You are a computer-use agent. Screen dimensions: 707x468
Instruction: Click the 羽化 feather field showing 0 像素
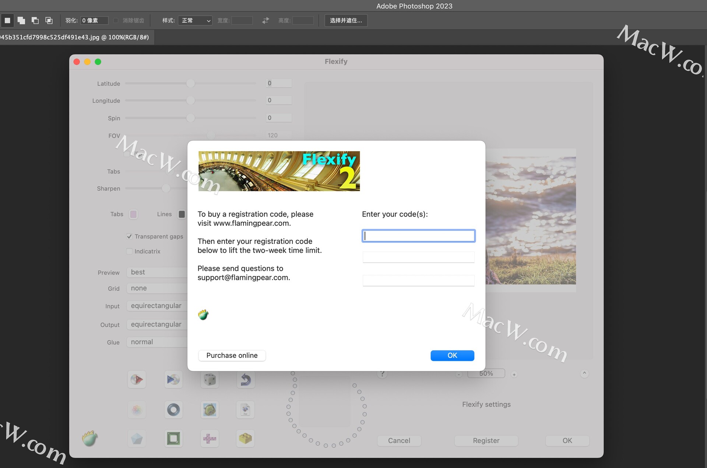[x=94, y=21]
